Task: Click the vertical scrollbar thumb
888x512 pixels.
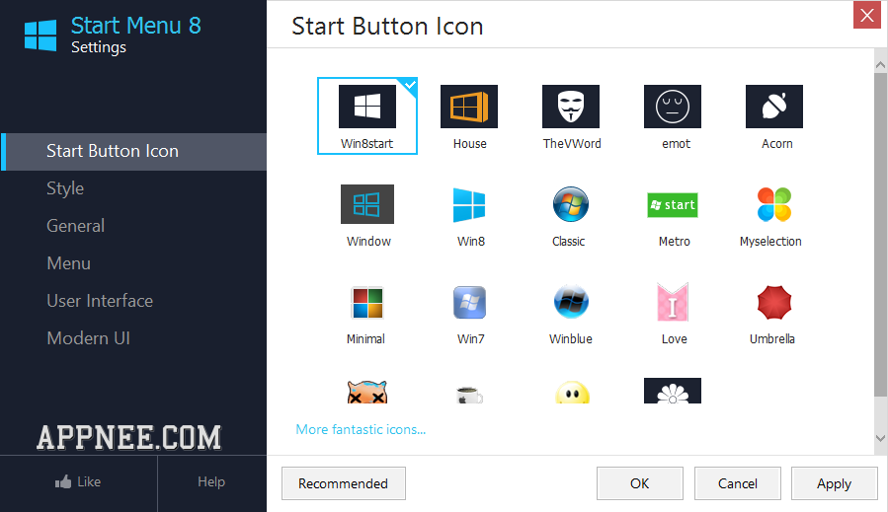Action: pos(880,234)
